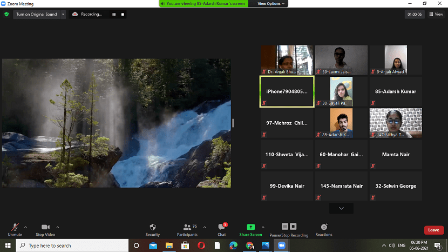Select the iPhone7904805 participant tile
Screen dimensions: 448x252
coord(287,91)
